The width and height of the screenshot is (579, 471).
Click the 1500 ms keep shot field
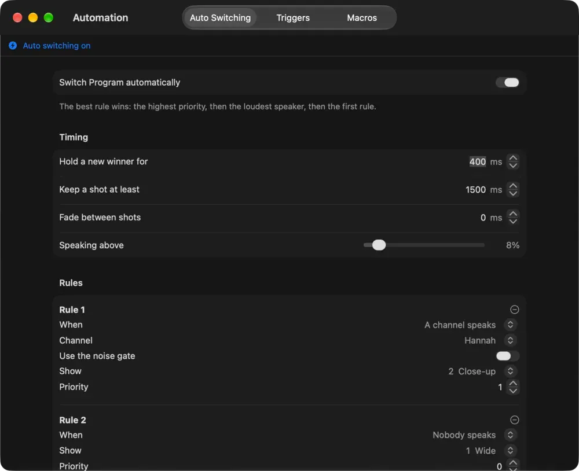[x=475, y=190]
